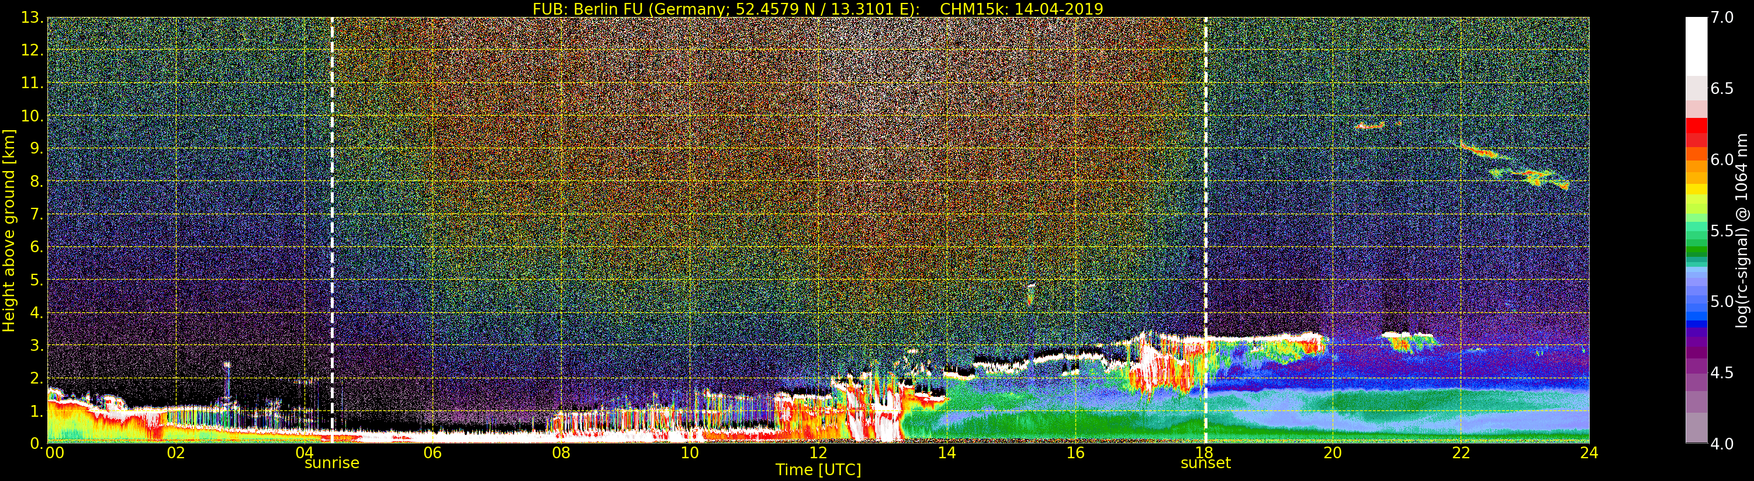
Task: Click the y-axis tick label '5.'
Action: 36,280
